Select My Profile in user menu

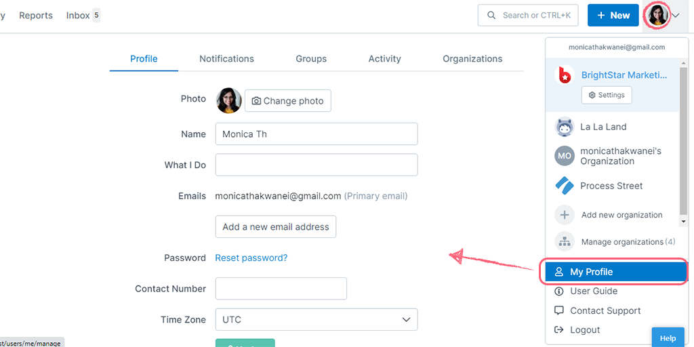click(616, 272)
